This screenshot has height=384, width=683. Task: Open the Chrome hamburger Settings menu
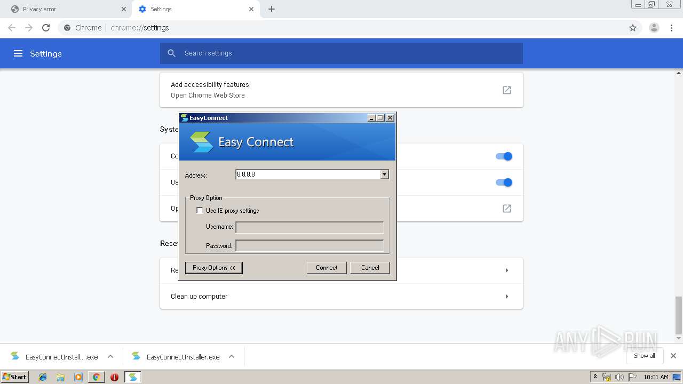click(18, 53)
